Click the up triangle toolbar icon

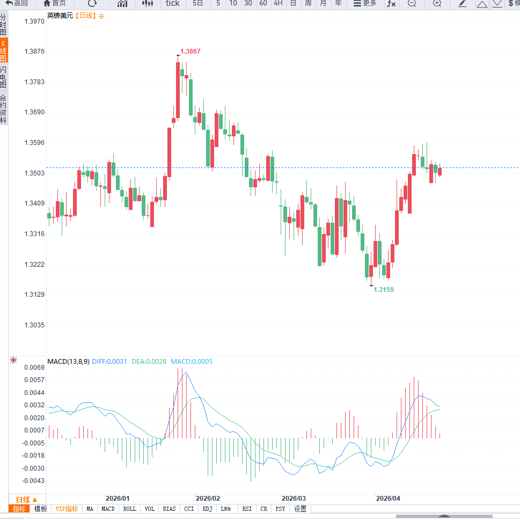coord(482,4)
